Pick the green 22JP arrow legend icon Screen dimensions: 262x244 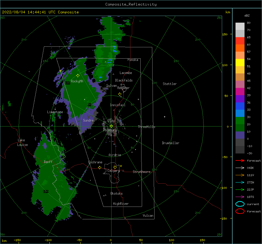(x=240, y=189)
